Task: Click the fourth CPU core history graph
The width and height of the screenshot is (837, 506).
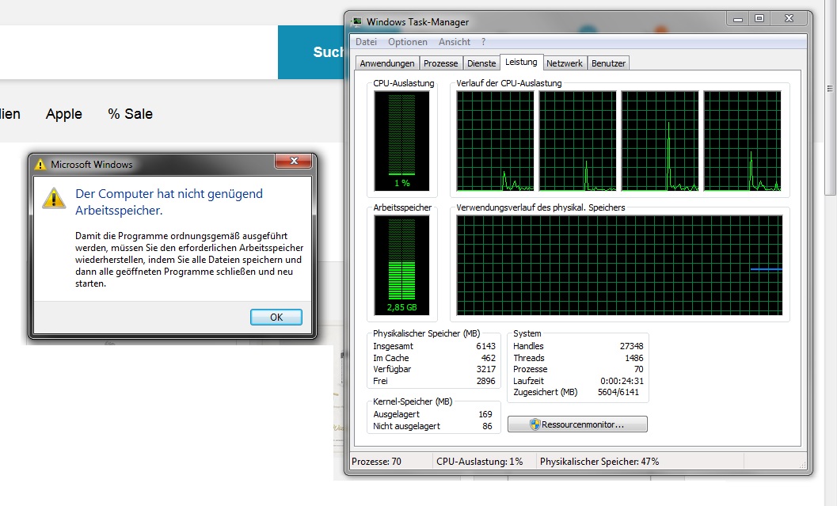Action: pyautogui.click(x=743, y=141)
